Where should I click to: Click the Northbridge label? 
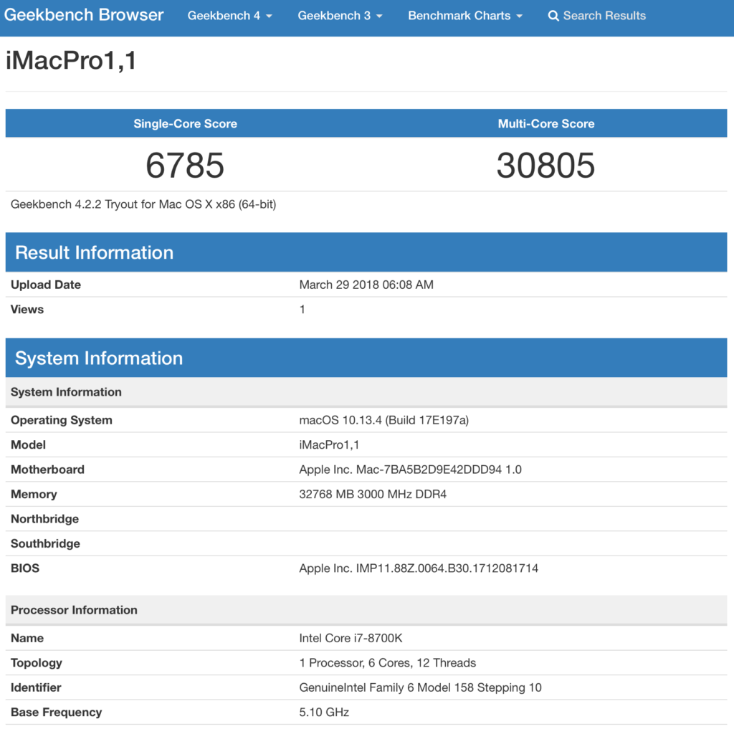44,519
